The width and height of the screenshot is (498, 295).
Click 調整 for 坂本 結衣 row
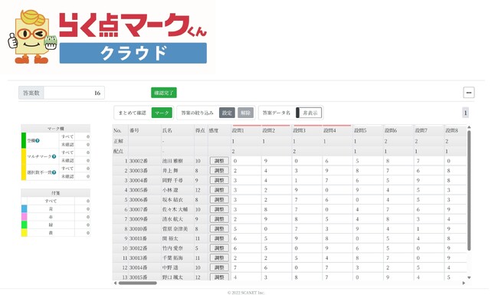point(219,200)
